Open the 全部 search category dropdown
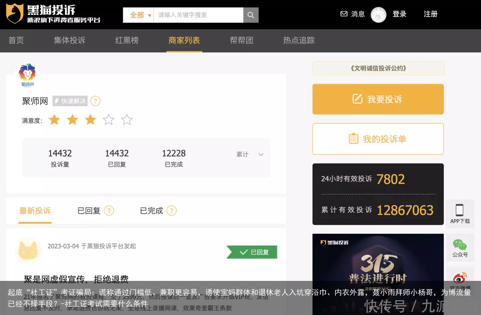The image size is (481, 315). [139, 15]
